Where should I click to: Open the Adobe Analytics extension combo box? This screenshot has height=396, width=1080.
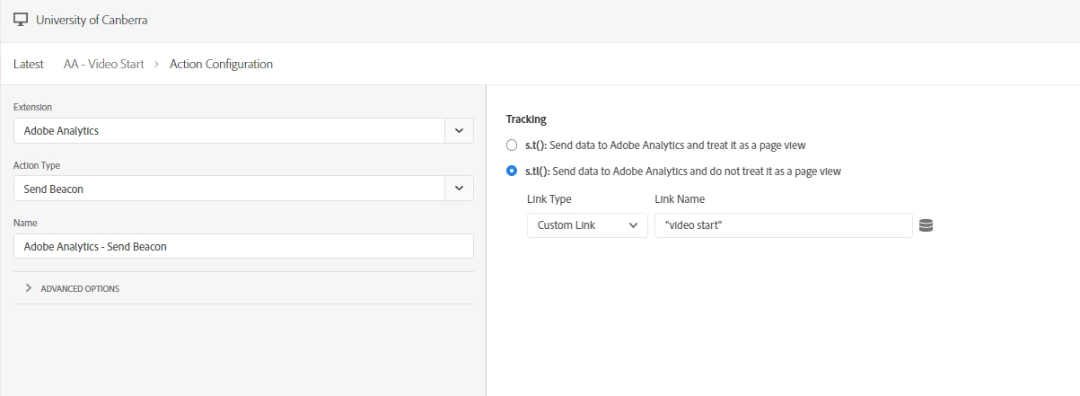[x=230, y=130]
